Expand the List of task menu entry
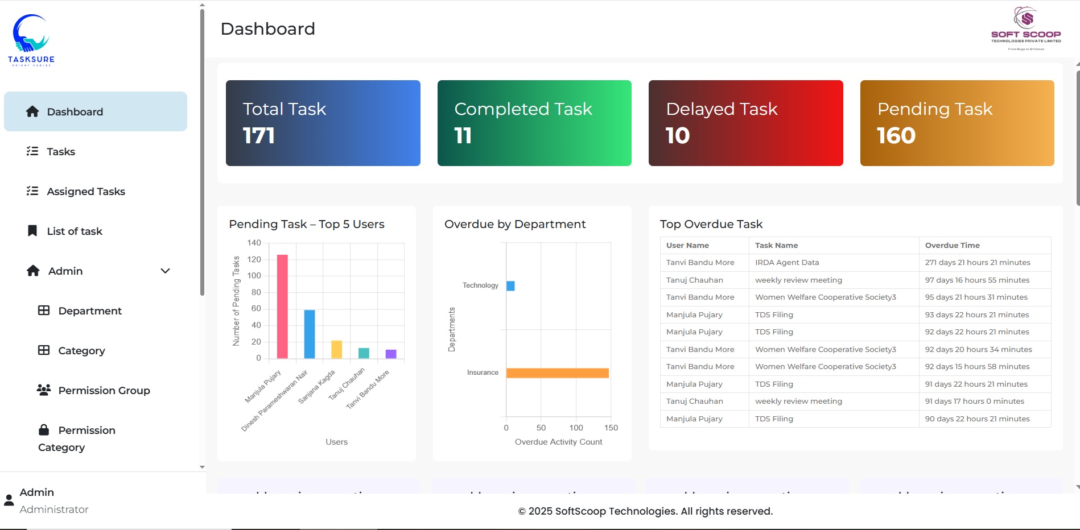This screenshot has height=530, width=1080. 74,231
